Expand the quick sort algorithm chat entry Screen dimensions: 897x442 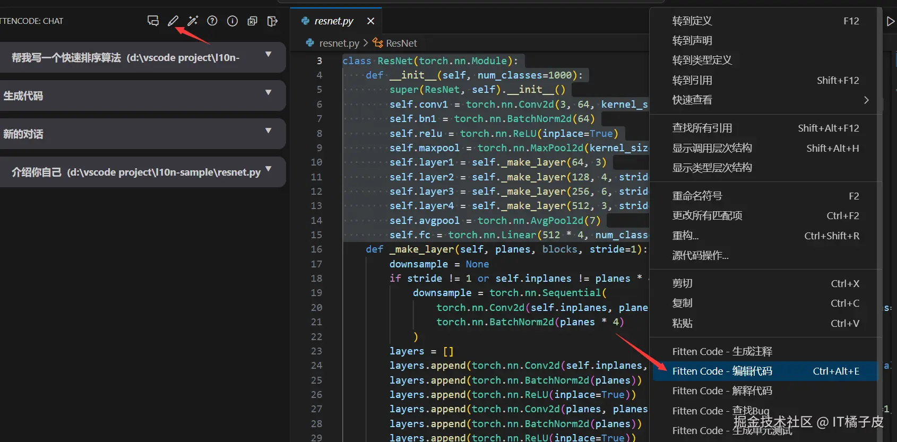(268, 54)
